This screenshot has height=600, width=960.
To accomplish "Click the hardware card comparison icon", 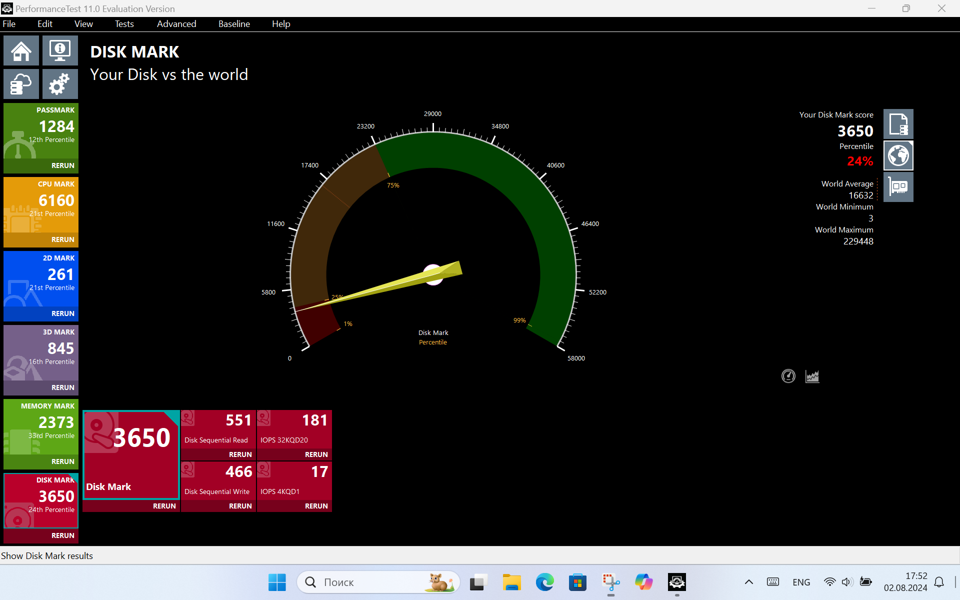I will [x=898, y=187].
